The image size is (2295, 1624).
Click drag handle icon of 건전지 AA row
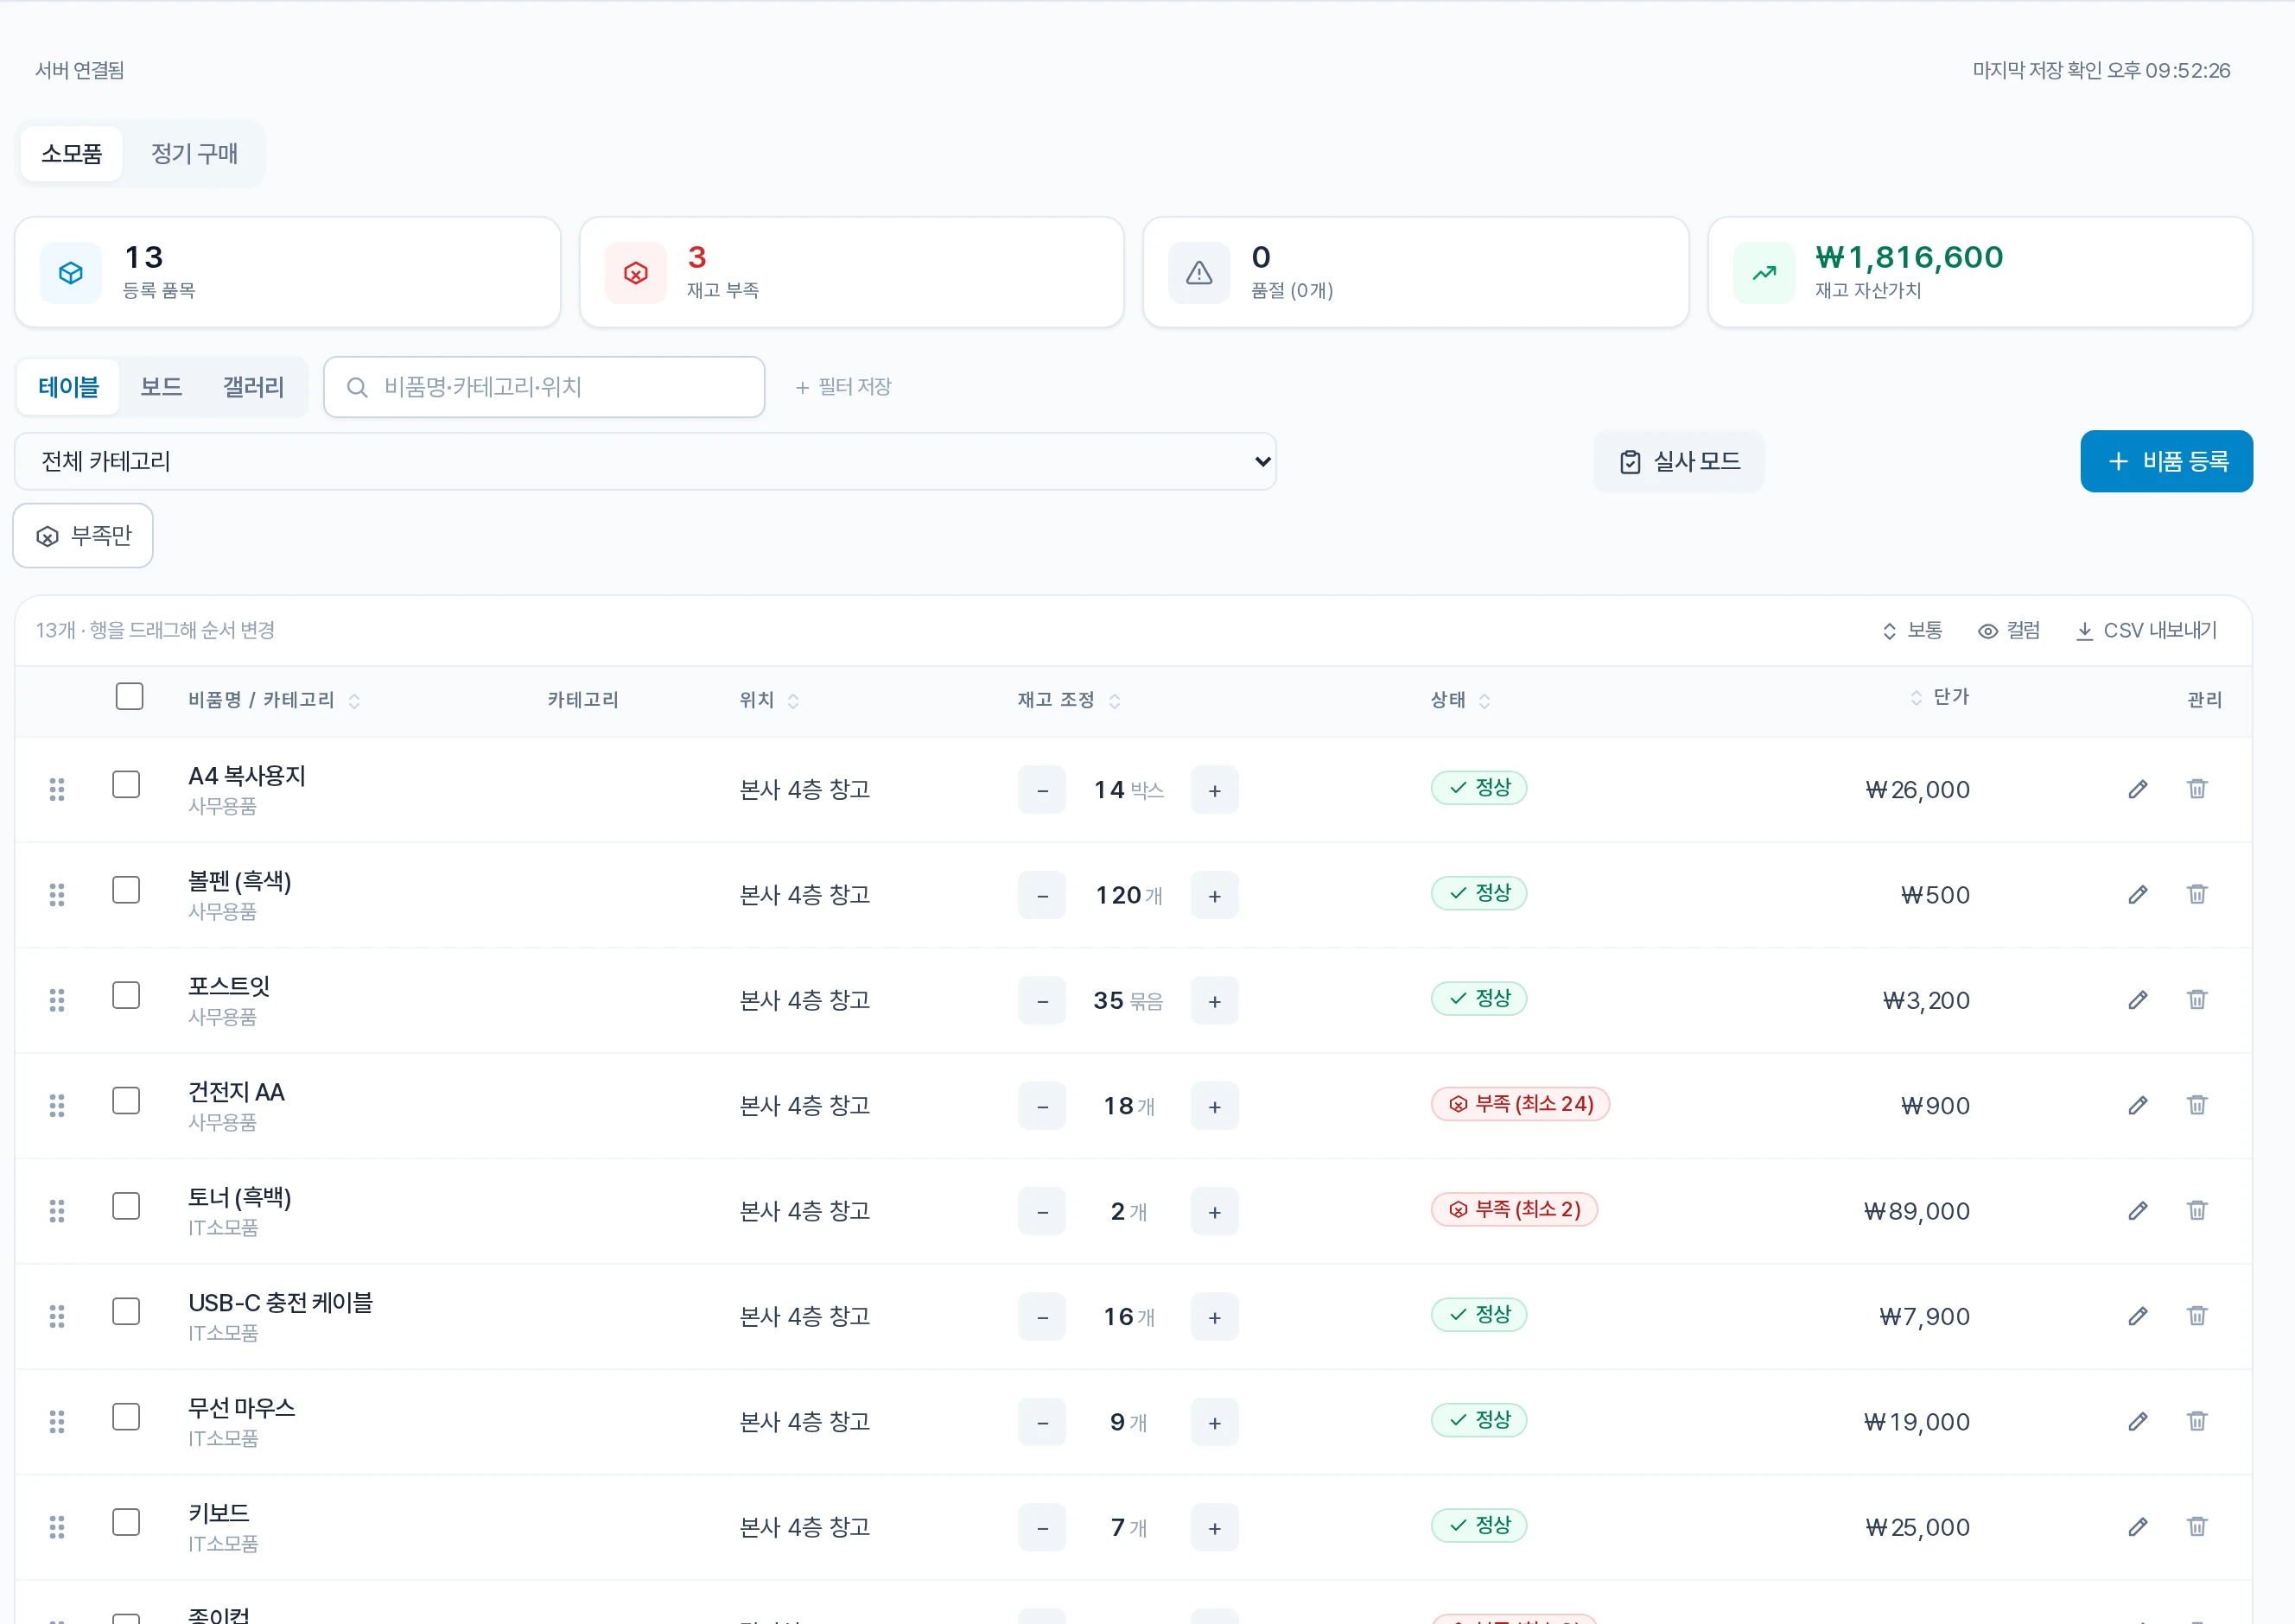pyautogui.click(x=57, y=1106)
